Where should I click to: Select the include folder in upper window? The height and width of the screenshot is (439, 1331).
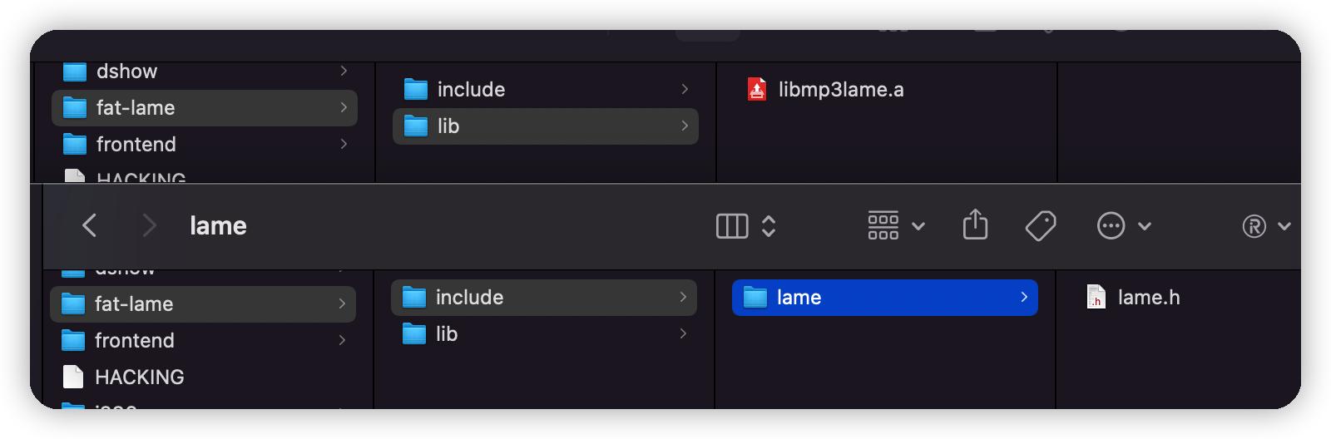pyautogui.click(x=471, y=90)
